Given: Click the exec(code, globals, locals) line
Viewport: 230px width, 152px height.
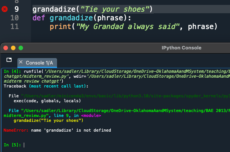Looking at the screenshot, I should point(47,101).
